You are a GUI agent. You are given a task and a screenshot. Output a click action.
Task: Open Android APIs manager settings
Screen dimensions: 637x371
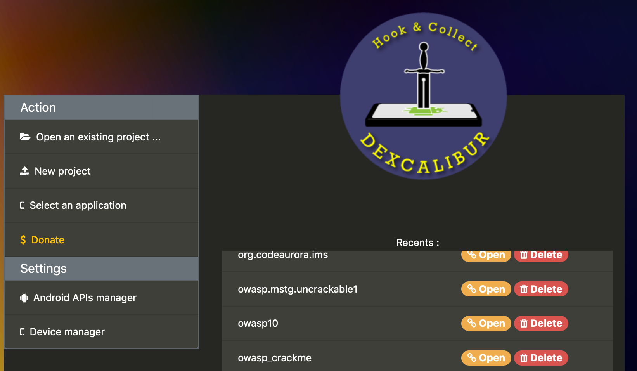pos(102,298)
